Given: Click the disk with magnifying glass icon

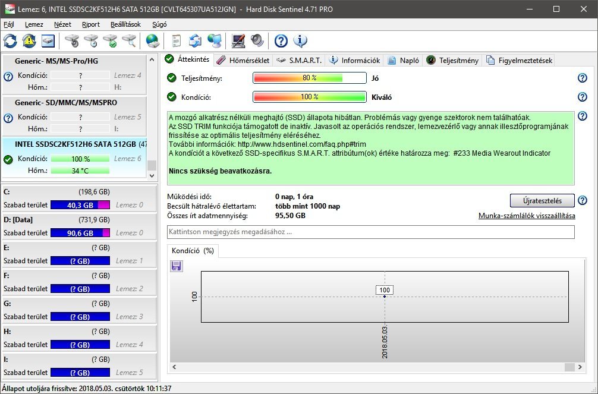Looking at the screenshot, I should click(x=129, y=41).
